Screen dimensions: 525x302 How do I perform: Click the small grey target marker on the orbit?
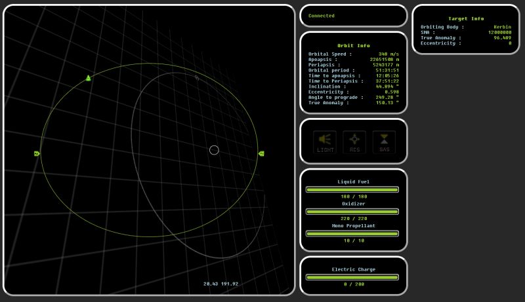197,77
